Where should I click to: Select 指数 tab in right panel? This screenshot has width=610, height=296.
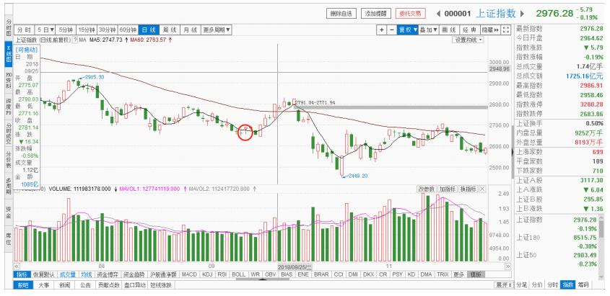click(x=567, y=284)
